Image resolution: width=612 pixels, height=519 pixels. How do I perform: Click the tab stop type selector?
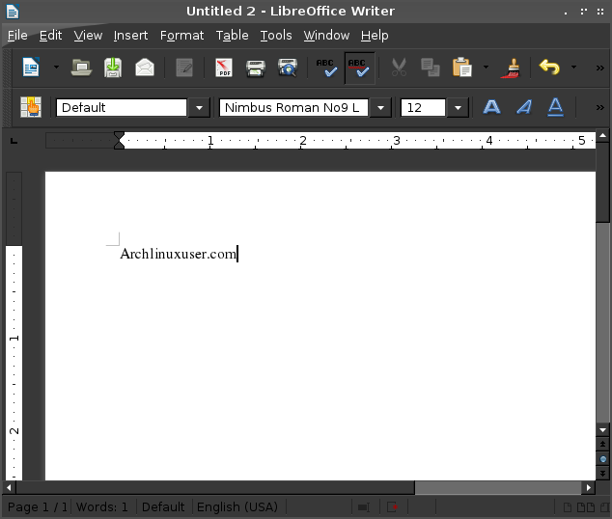click(x=14, y=141)
